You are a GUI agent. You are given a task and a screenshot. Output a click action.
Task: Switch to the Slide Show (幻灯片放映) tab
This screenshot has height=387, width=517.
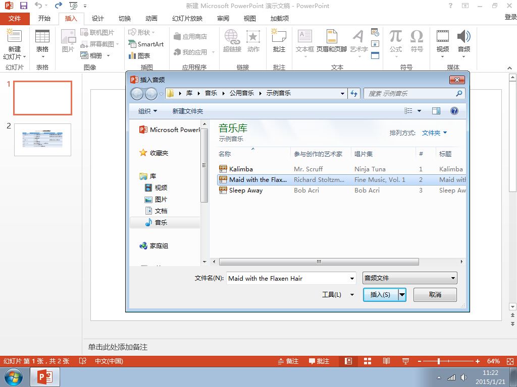coord(187,19)
